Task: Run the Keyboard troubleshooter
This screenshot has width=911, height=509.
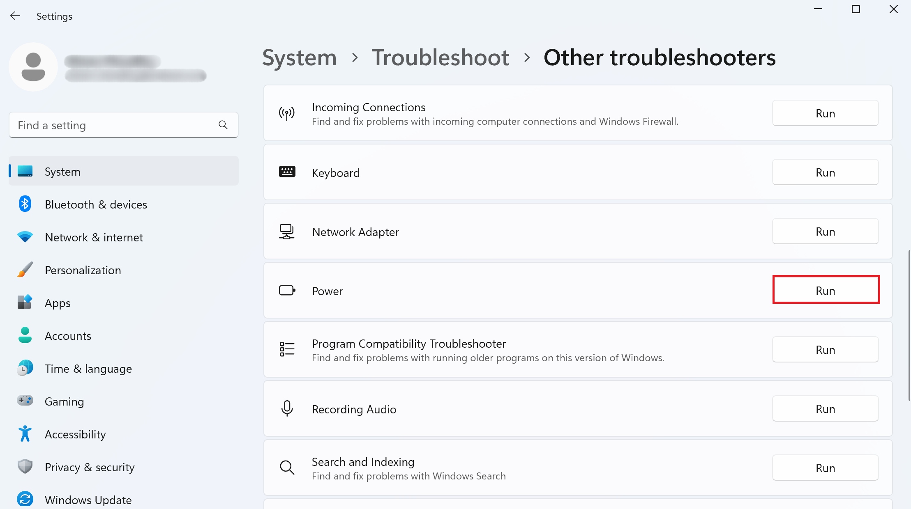Action: coord(825,172)
